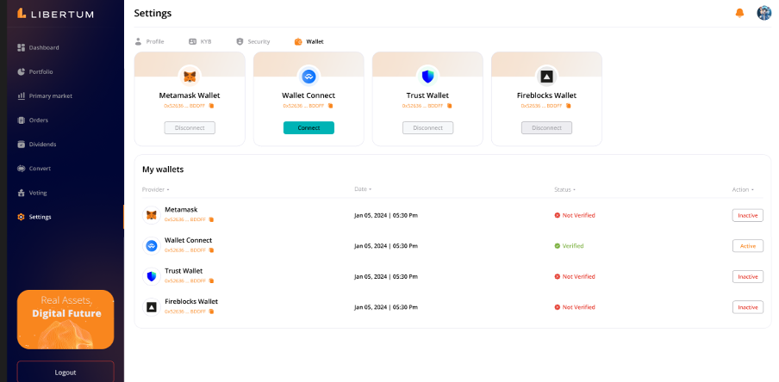Click the notification bell icon

click(739, 13)
